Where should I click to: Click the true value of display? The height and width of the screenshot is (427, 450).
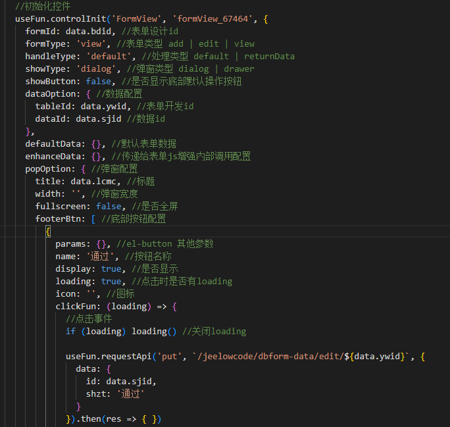pyautogui.click(x=111, y=269)
